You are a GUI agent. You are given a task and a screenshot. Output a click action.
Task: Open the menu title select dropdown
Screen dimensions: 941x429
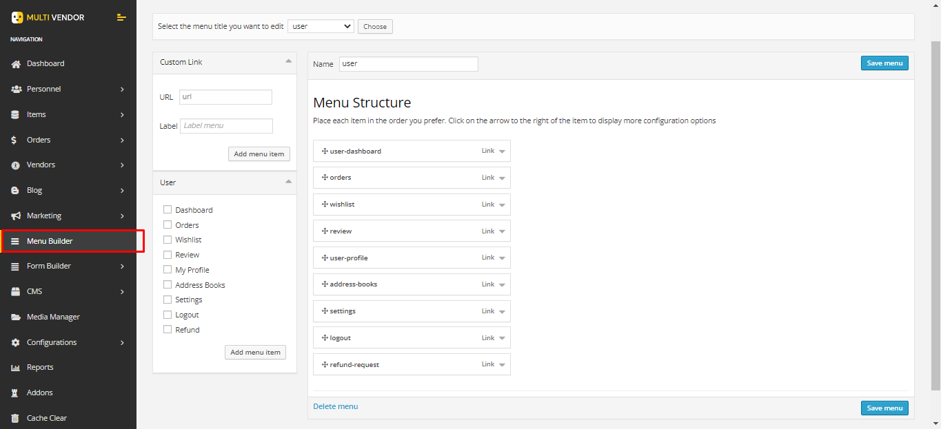coord(320,27)
